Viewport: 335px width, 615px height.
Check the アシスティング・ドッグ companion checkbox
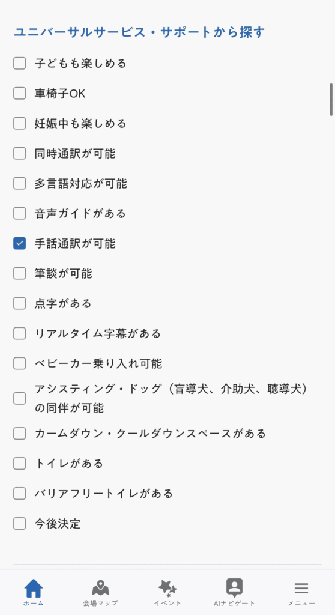(20, 399)
